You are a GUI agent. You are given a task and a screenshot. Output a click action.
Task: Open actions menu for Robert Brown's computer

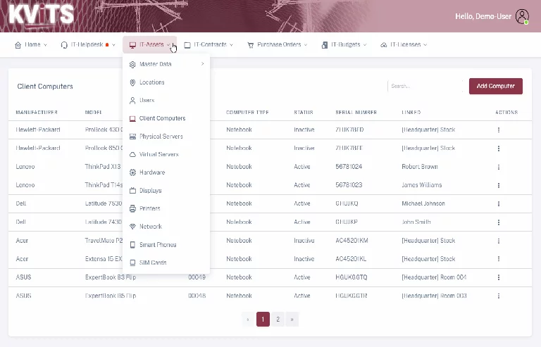click(499, 167)
